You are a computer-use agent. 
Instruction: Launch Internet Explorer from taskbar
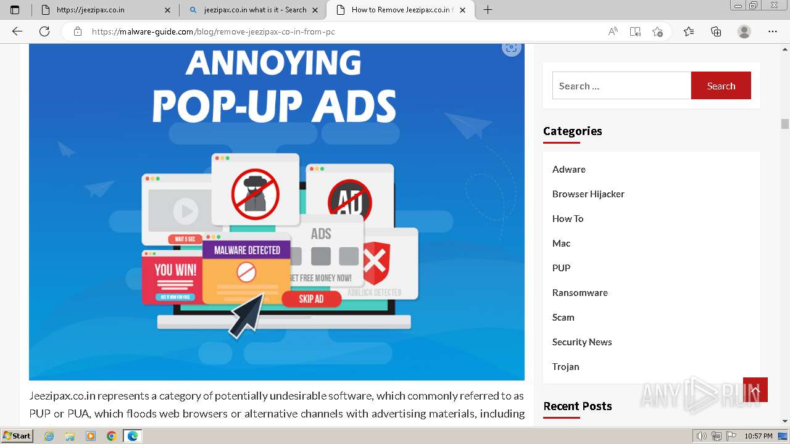(x=49, y=436)
